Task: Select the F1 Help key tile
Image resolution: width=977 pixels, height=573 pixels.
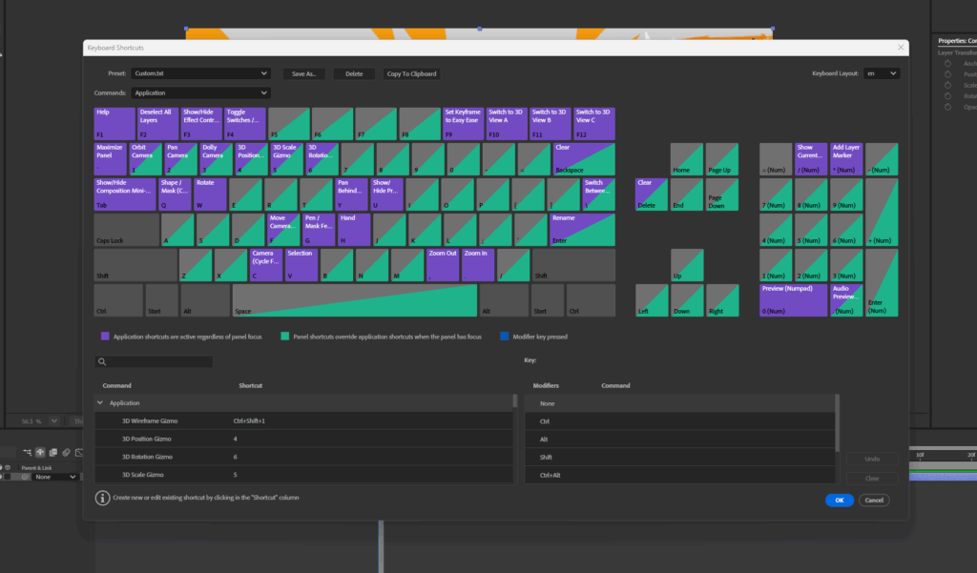Action: (114, 122)
